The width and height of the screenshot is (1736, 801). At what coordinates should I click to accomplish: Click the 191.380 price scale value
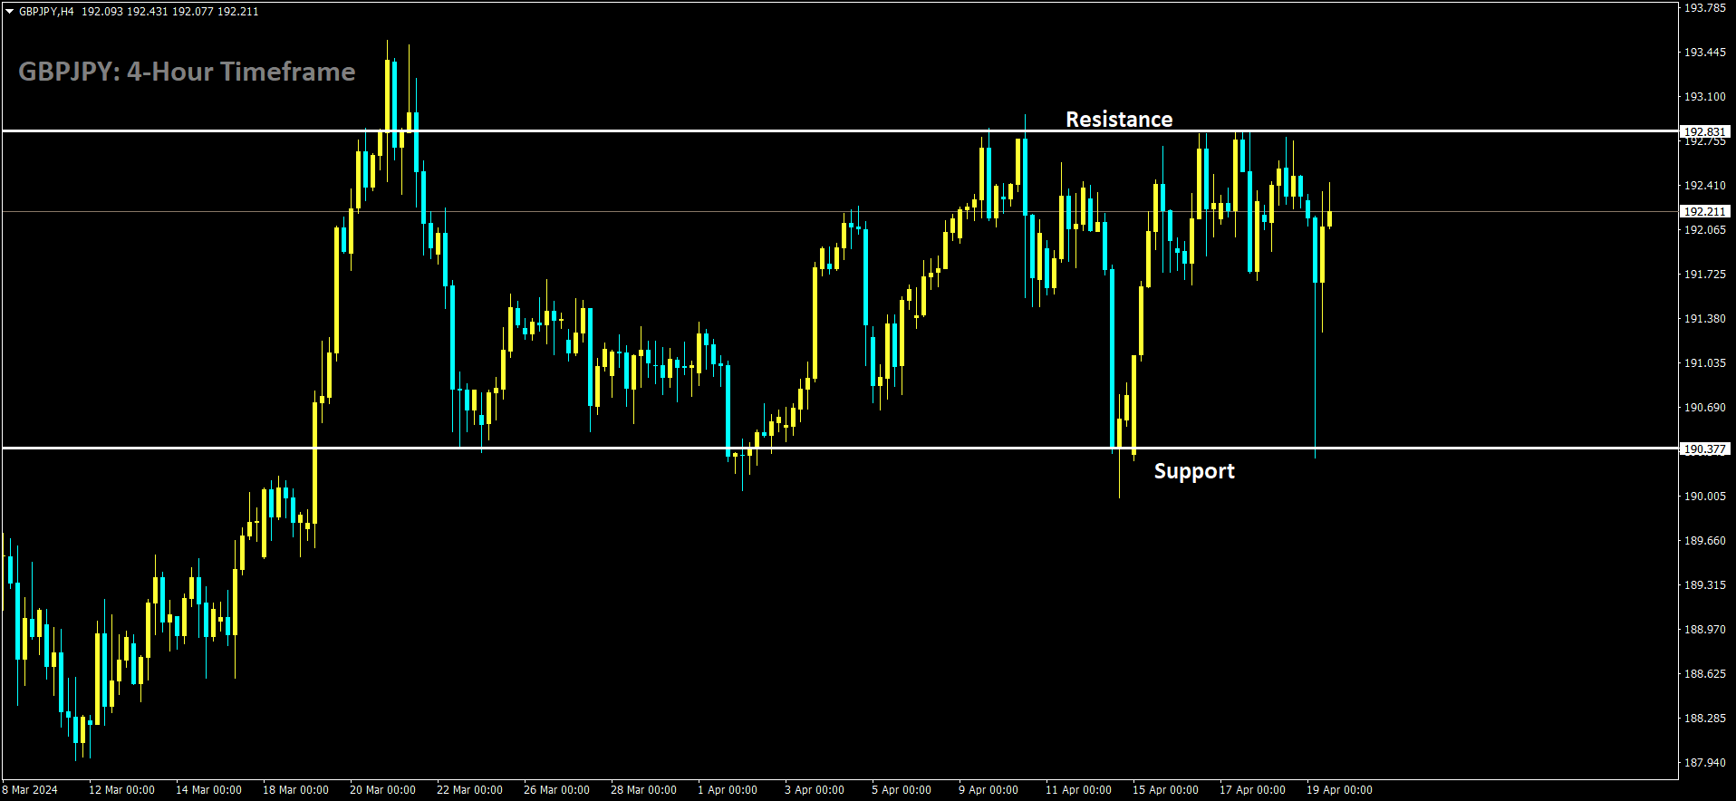point(1704,319)
